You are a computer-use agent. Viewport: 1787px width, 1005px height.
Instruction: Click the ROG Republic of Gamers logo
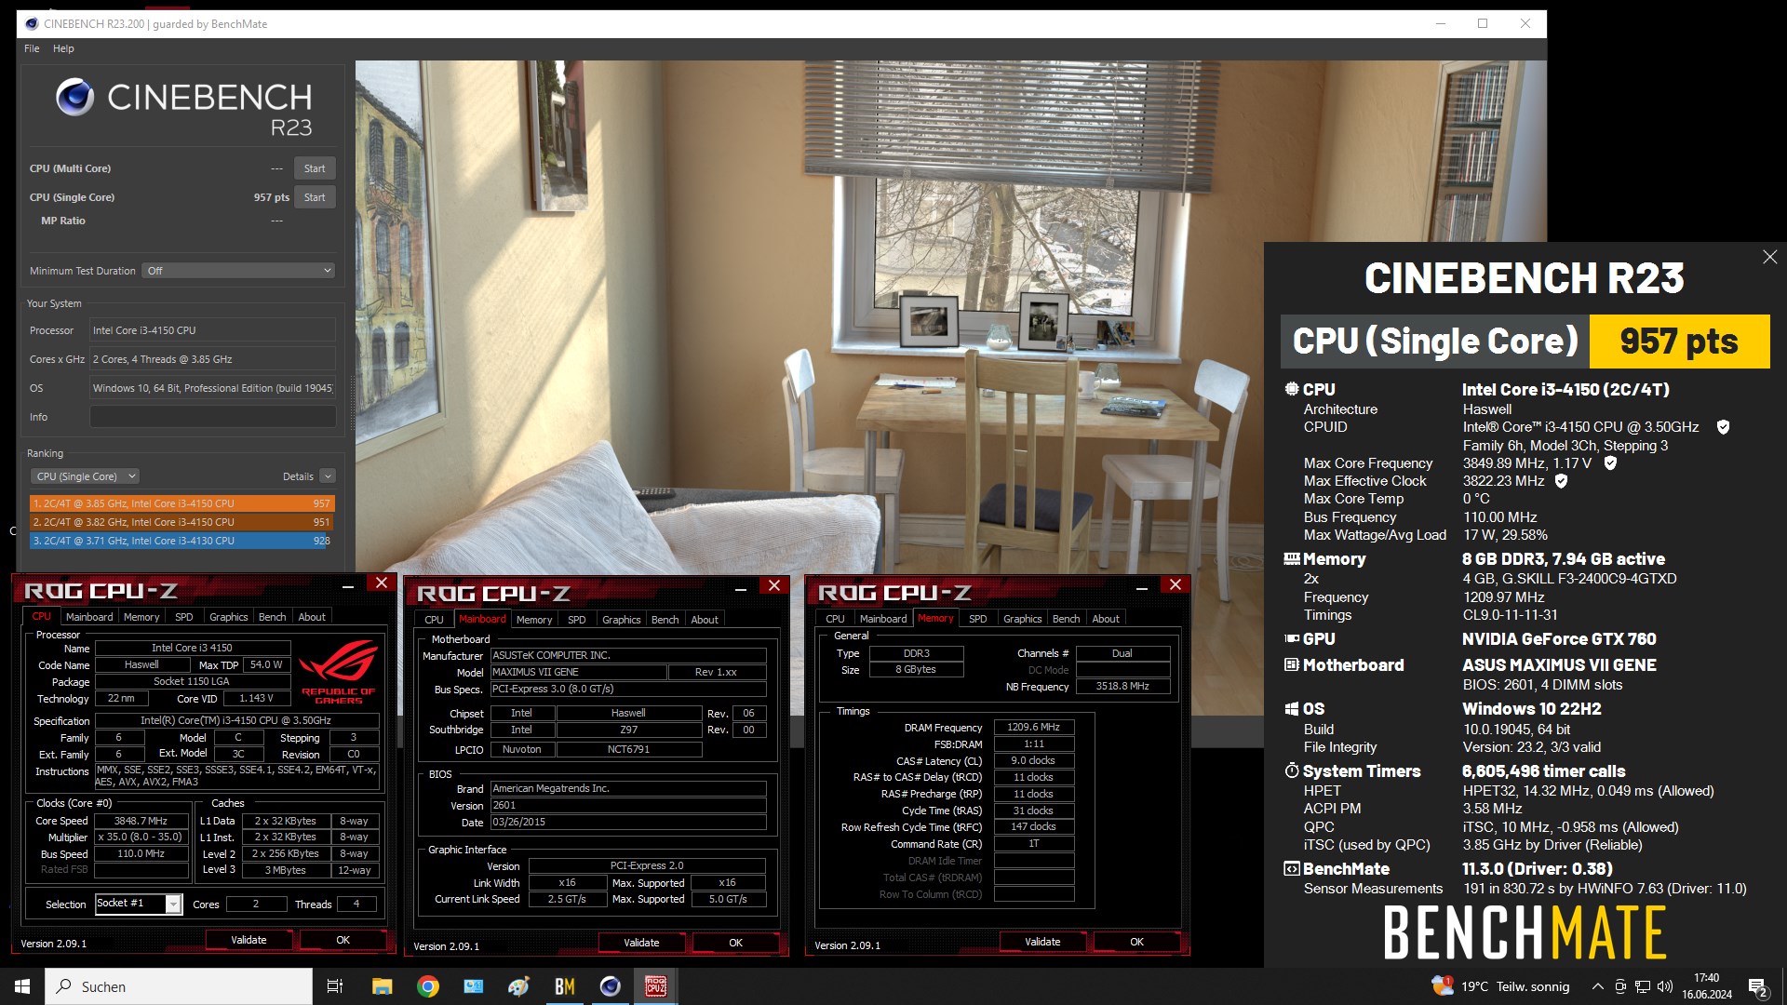click(x=338, y=671)
